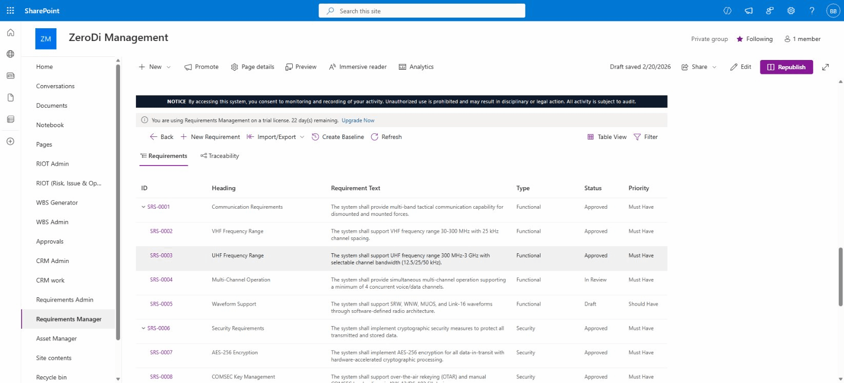
Task: Open the Copilot icon in header
Action: pyautogui.click(x=727, y=11)
